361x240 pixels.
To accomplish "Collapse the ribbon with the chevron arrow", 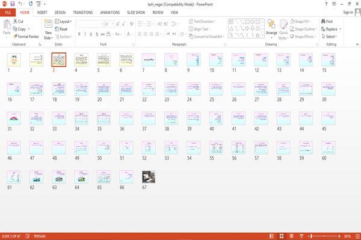I will pos(357,44).
